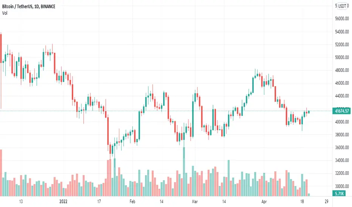The height and width of the screenshot is (207, 352).
Task: Click the 52000.00 price scale label
Action: point(342,44)
